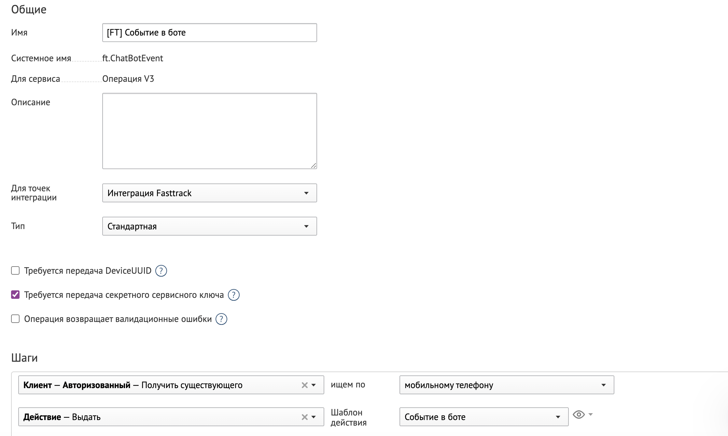This screenshot has width=728, height=436.
Task: Click help icon for validation errors option
Action: coord(221,319)
